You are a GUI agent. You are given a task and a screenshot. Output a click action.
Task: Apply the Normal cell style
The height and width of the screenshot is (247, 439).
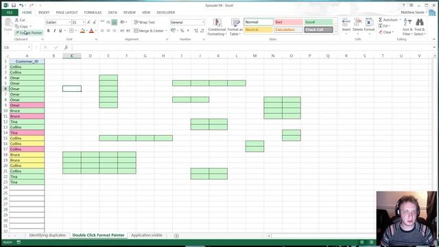(x=259, y=22)
